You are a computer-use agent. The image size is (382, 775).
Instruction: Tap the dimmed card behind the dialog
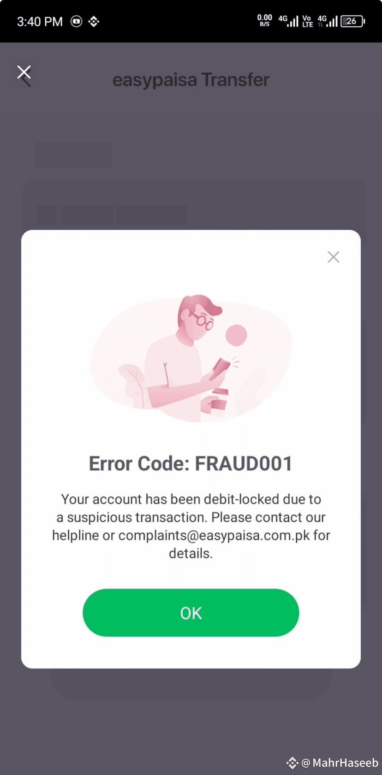[194, 204]
